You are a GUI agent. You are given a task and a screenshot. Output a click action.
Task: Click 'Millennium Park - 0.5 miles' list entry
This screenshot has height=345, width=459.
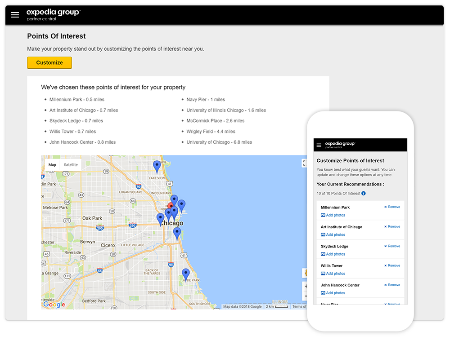(x=76, y=99)
